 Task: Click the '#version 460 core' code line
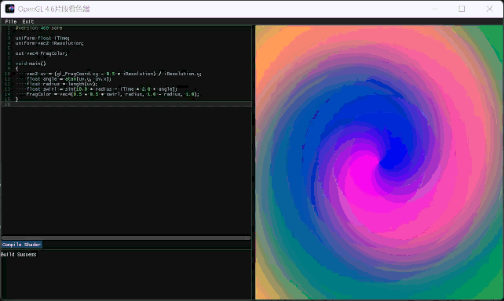click(39, 28)
